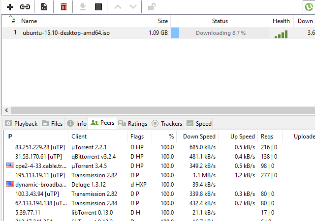Screen dimensions: 315x221
Task: Select peer 31.53.170.61 [uTP]
Action: click(x=38, y=157)
